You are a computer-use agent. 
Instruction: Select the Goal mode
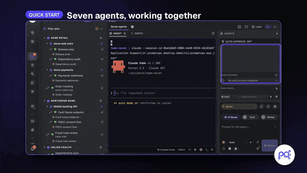(x=251, y=117)
